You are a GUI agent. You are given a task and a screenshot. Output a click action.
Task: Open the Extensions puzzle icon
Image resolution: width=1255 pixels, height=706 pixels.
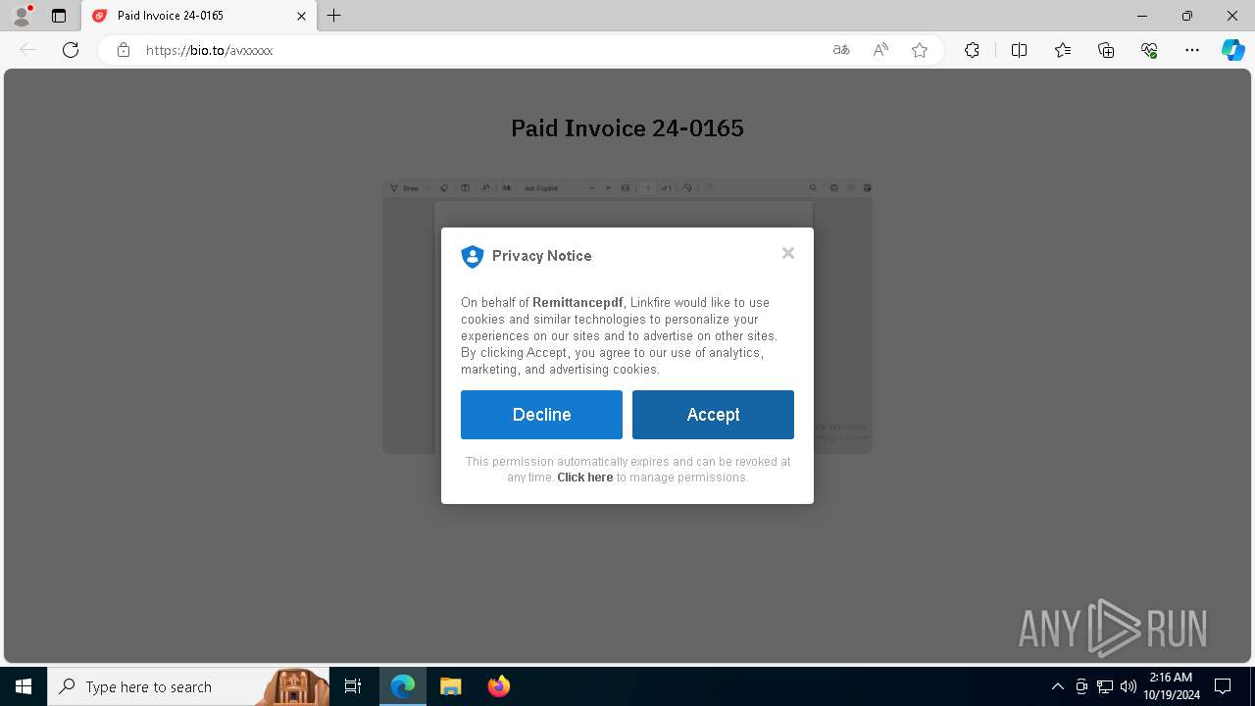pyautogui.click(x=972, y=50)
